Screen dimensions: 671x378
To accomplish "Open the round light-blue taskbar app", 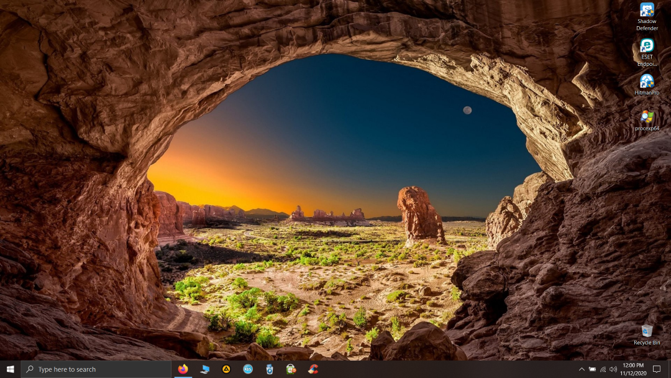I will [248, 369].
